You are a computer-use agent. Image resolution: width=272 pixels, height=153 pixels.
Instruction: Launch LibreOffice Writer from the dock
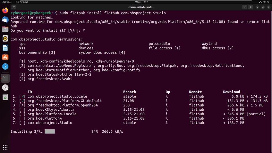tap(5, 48)
